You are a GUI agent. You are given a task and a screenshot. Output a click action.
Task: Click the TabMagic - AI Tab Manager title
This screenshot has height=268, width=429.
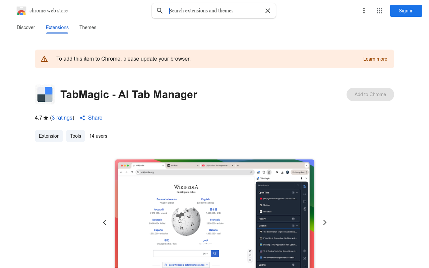tap(129, 94)
